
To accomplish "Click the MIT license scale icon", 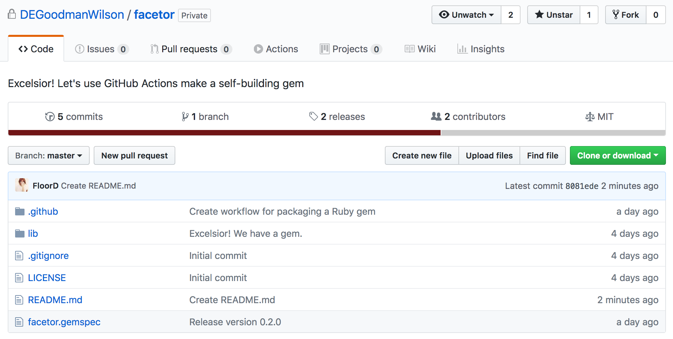I will coord(590,117).
